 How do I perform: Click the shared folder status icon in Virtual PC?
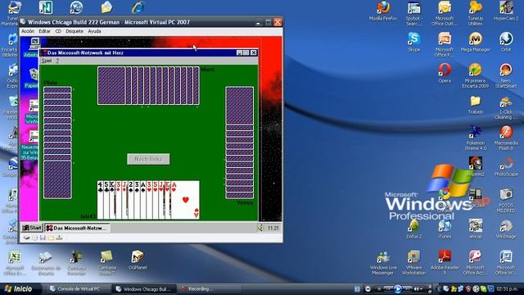tap(51, 238)
